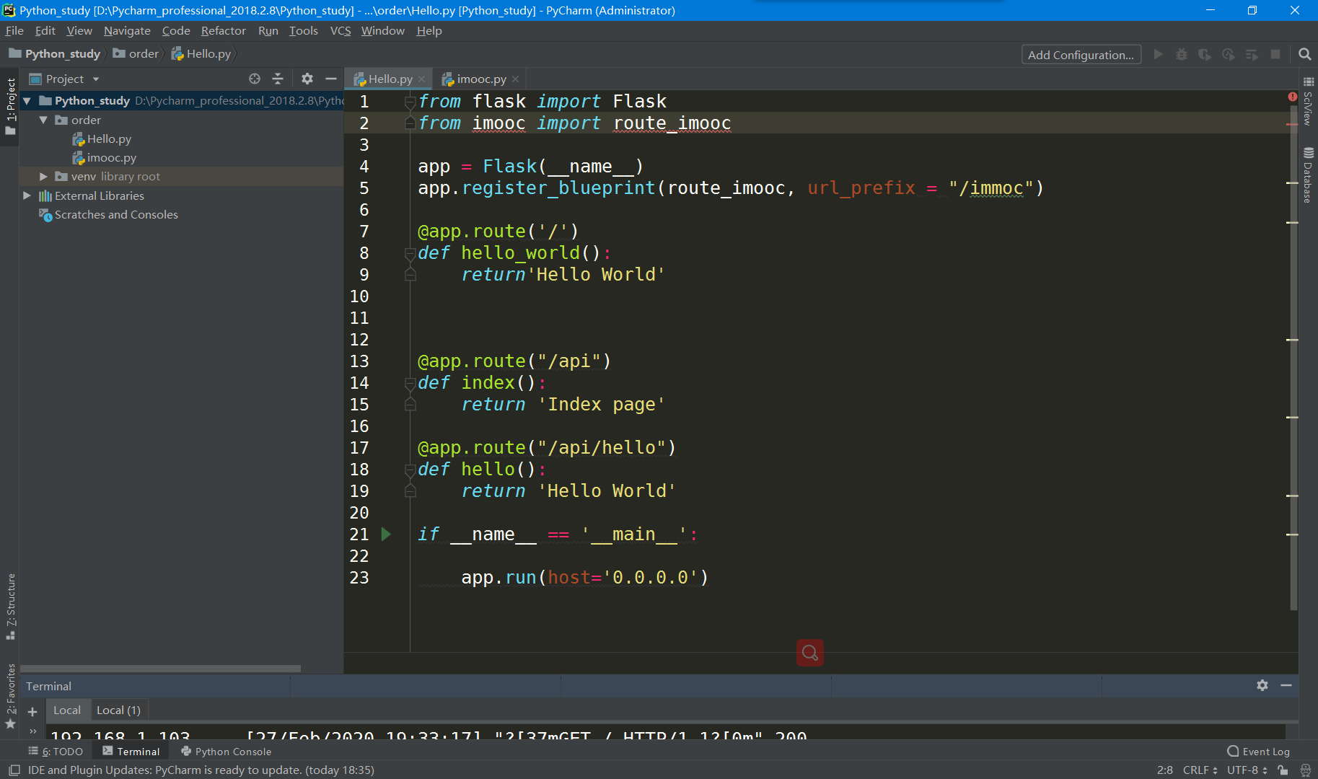Open the Help menu
Viewport: 1318px width, 779px height.
[x=429, y=30]
